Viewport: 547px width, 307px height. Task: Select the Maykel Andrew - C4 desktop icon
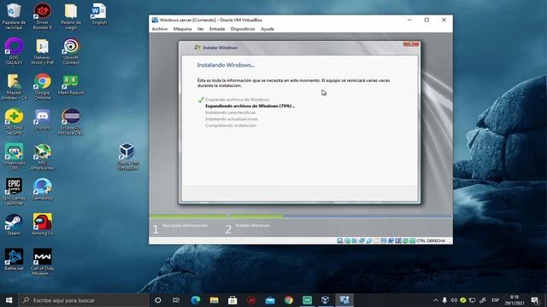(14, 87)
